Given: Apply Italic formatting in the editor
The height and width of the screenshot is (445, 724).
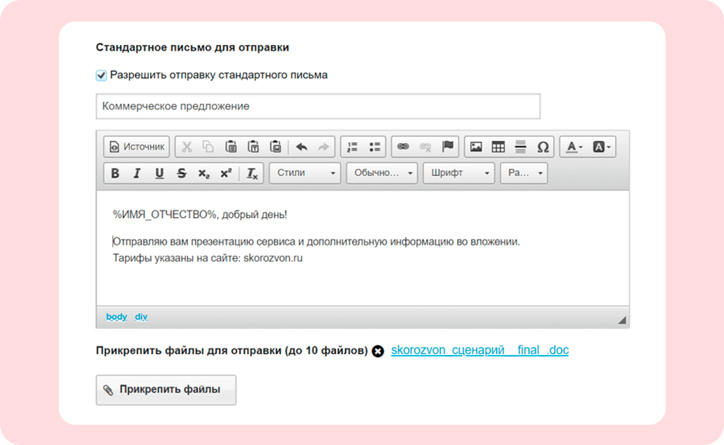Looking at the screenshot, I should [137, 173].
